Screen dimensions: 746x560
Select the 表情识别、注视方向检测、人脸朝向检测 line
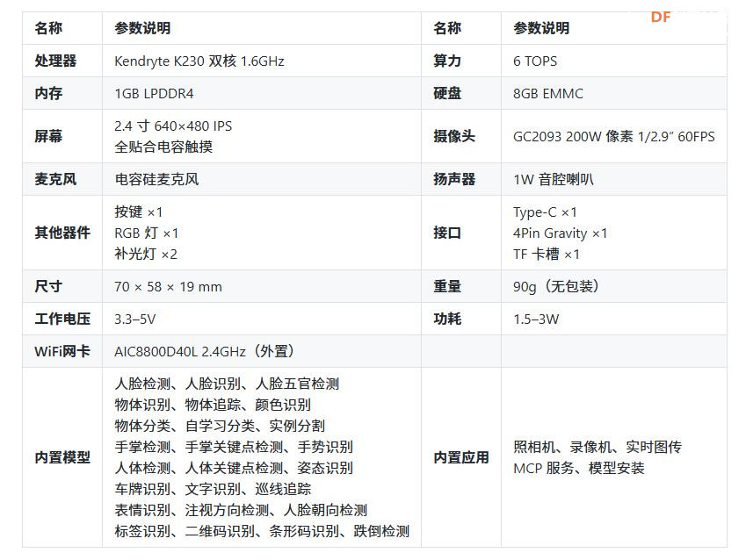click(x=241, y=510)
